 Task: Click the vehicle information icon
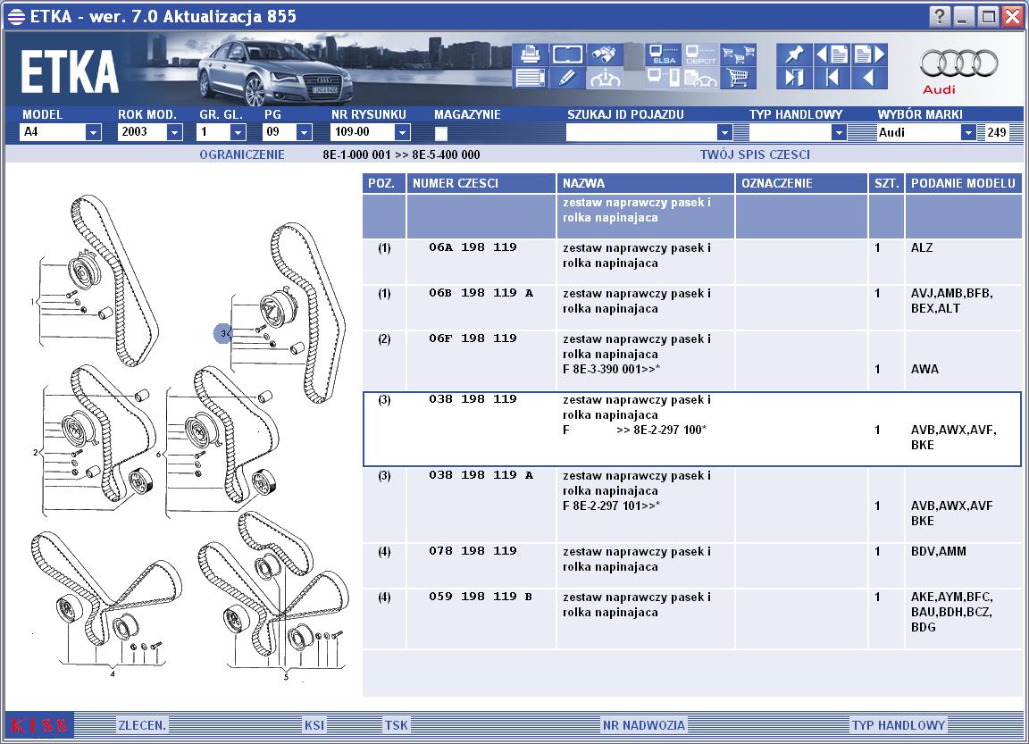(x=605, y=78)
